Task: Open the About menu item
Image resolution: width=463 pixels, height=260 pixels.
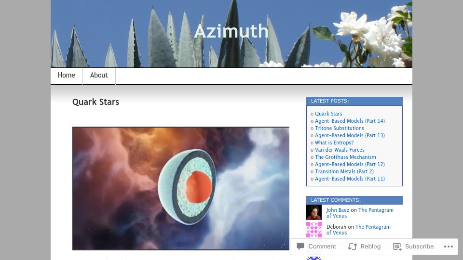Action: 99,76
